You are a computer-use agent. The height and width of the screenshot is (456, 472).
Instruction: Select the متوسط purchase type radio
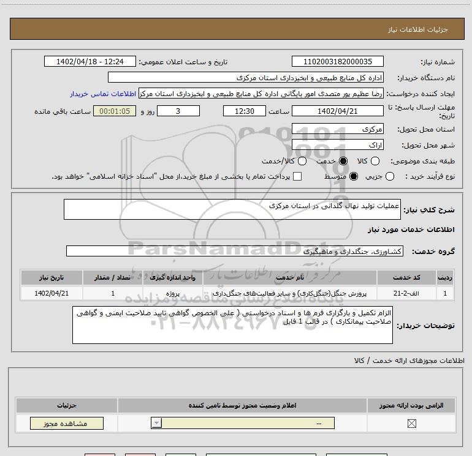coord(354,176)
